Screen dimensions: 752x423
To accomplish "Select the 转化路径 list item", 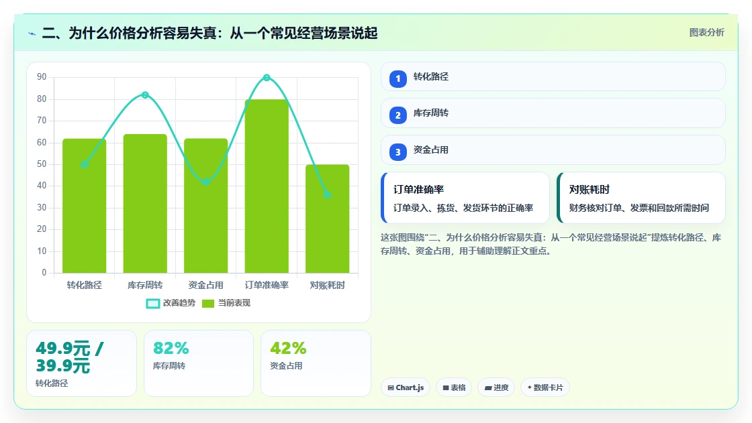I will coord(553,76).
